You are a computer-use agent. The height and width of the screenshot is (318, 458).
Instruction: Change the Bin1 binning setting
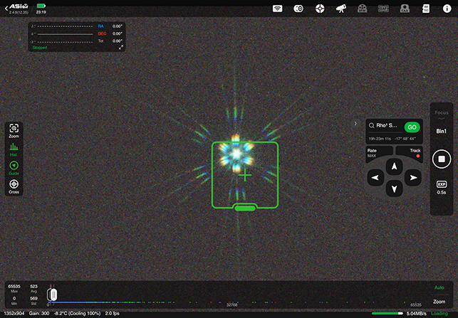[x=441, y=132]
